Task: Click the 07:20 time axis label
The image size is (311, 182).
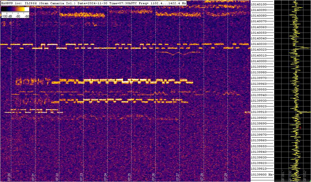Action: [x=9, y=176]
